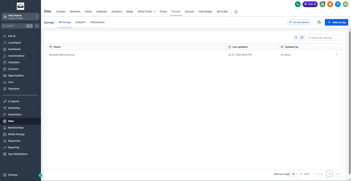Open the purple Ask AI button
The width and height of the screenshot is (351, 181).
coord(310,4)
